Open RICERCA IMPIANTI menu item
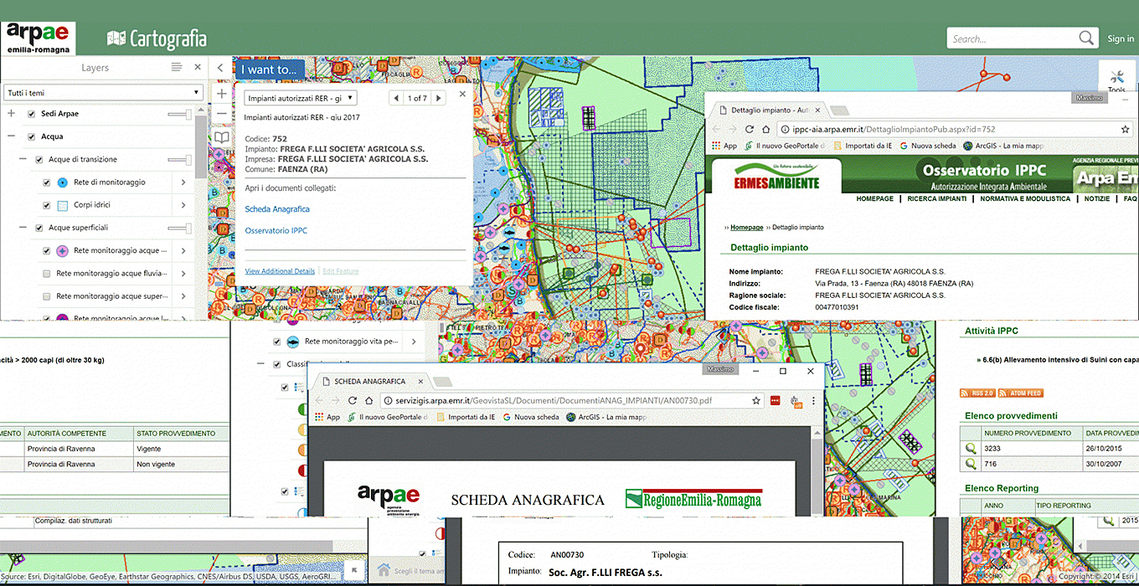This screenshot has width=1139, height=586. tap(936, 198)
